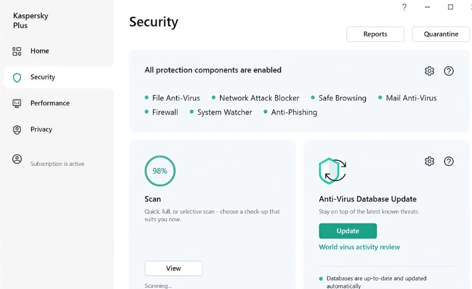Open protection components settings gear
The width and height of the screenshot is (472, 289).
[x=430, y=71]
